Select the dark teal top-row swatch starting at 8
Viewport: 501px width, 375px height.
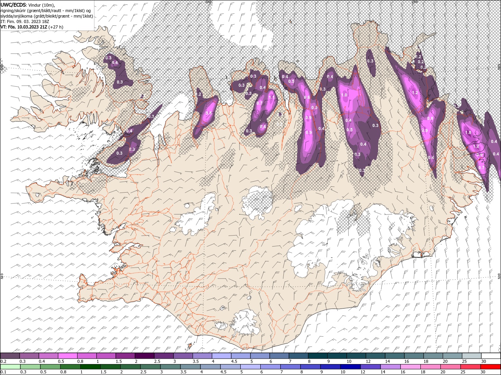(x=317, y=356)
